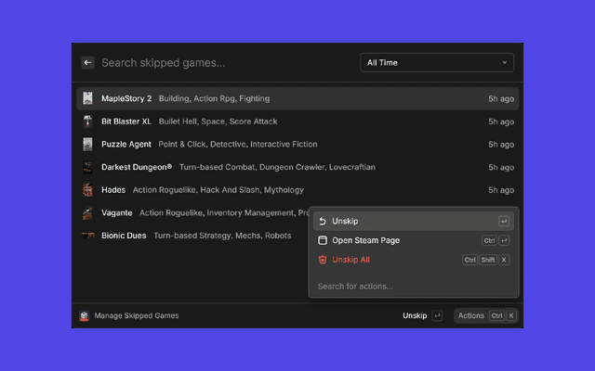Click the Darkest Dungeon thumbnail

tap(87, 167)
